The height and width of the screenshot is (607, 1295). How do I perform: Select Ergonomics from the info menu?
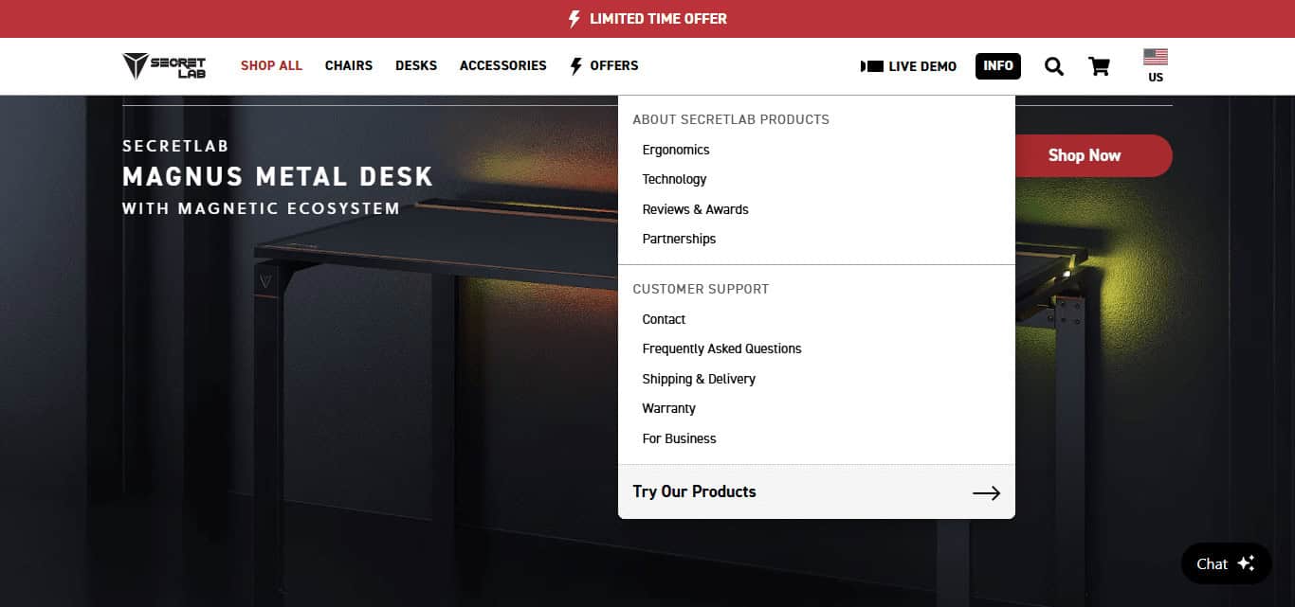676,150
